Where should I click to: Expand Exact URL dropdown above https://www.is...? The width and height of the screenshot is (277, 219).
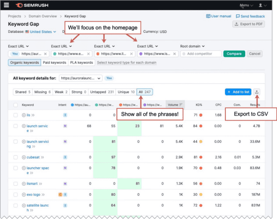tap(148, 46)
